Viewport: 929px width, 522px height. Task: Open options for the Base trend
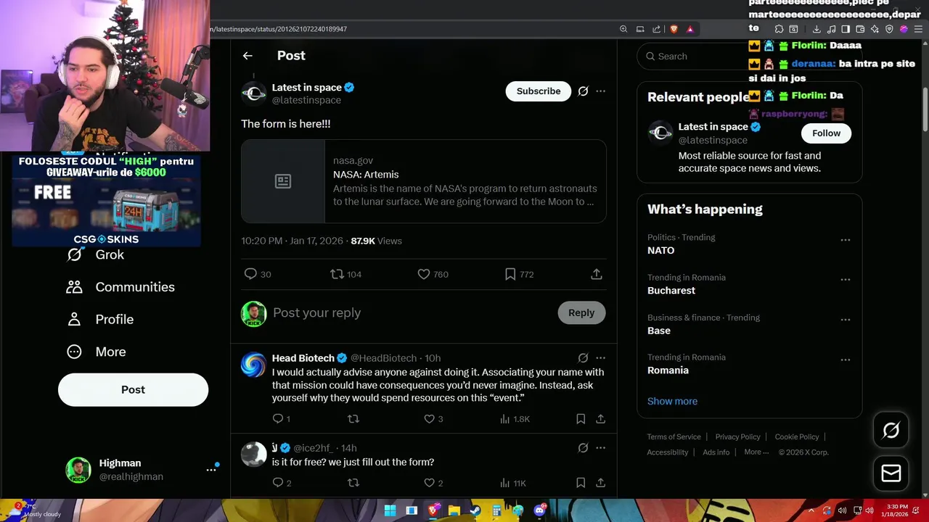846,320
